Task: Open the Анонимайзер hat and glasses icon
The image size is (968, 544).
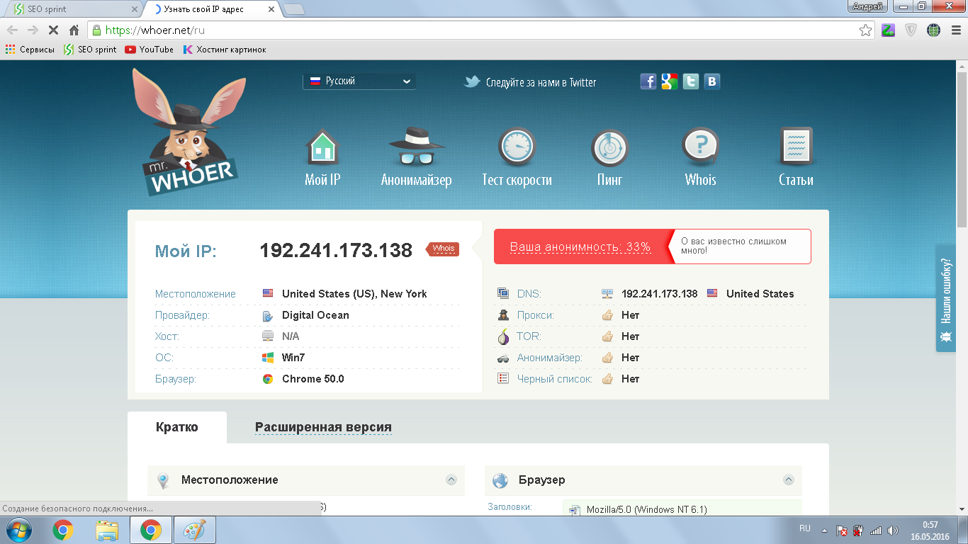Action: point(416,148)
